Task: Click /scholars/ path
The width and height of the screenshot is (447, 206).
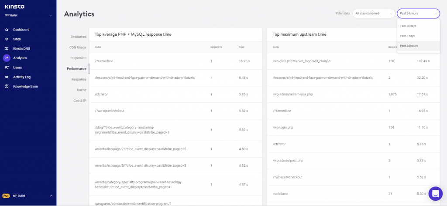Action: (x=281, y=194)
